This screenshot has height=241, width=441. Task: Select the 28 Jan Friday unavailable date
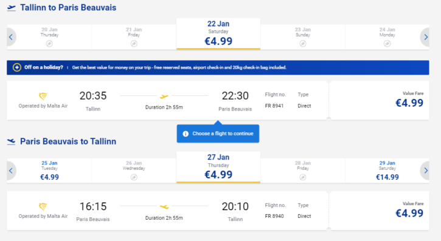coord(303,171)
